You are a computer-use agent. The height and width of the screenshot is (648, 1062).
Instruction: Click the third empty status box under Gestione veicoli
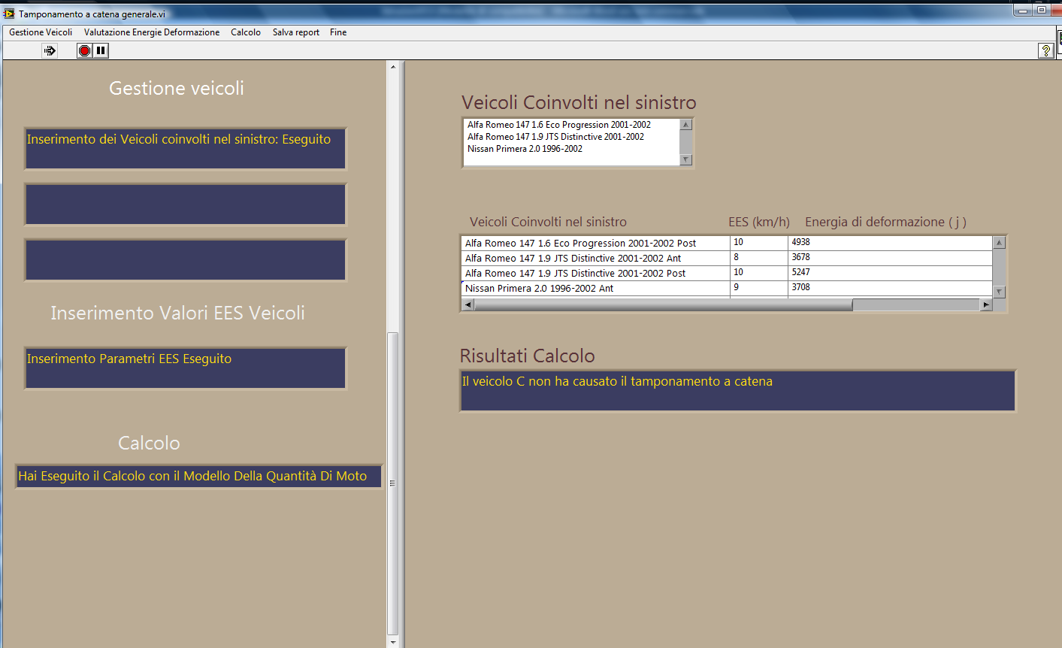tap(186, 260)
